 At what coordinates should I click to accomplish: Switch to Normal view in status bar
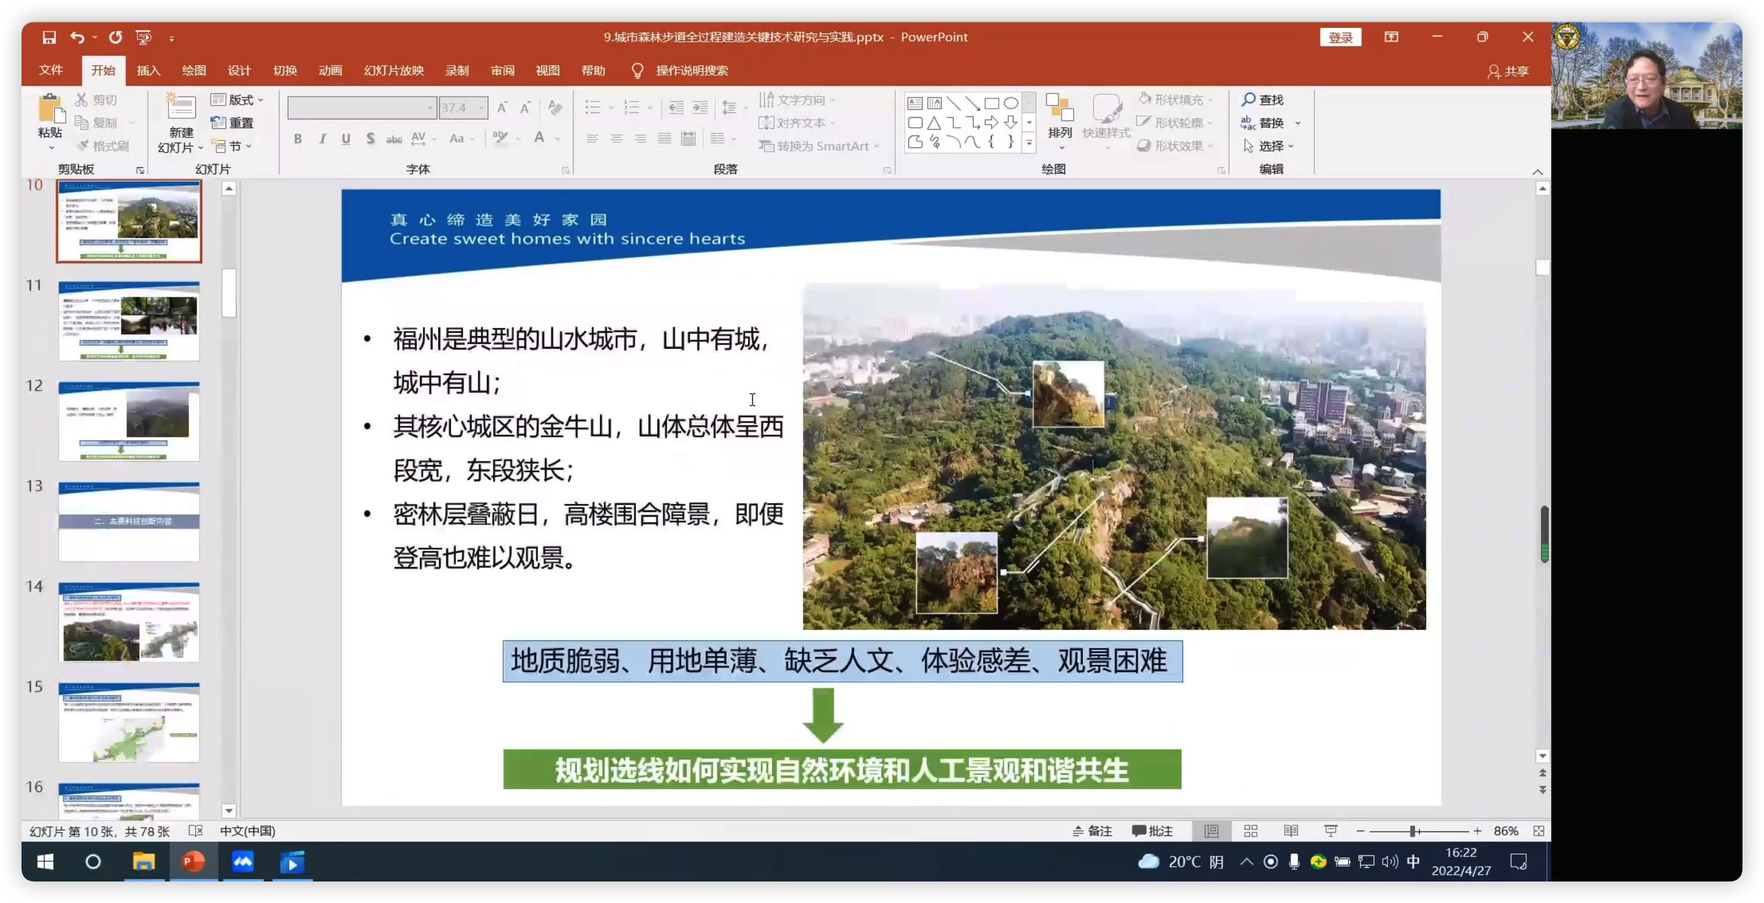tap(1211, 830)
